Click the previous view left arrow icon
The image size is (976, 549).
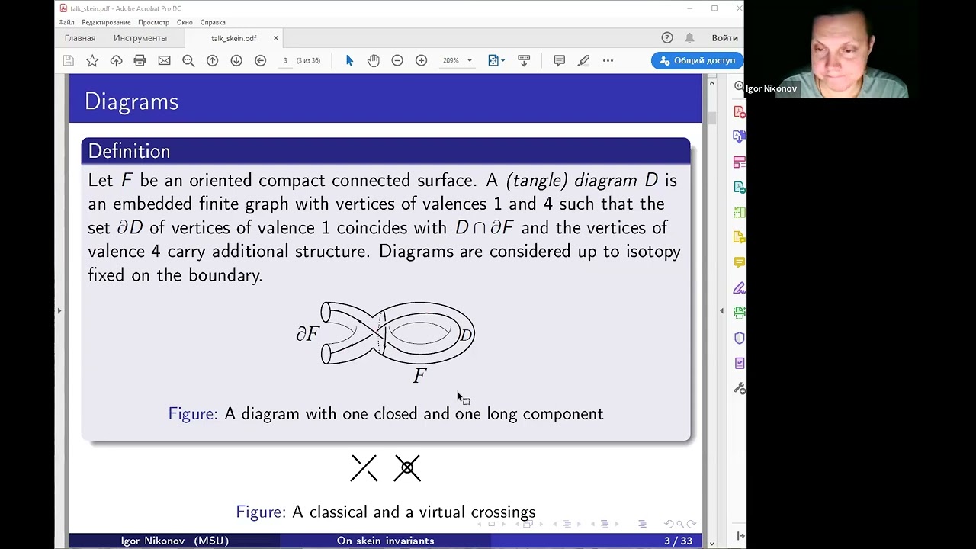[260, 60]
